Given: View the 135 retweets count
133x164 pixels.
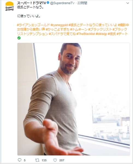Looking at the screenshot, I should tap(44, 160).
